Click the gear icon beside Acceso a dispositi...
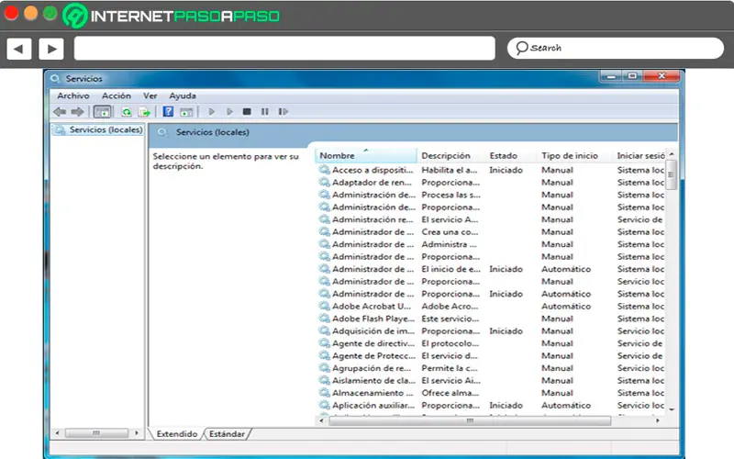The width and height of the screenshot is (734, 459). coord(325,170)
